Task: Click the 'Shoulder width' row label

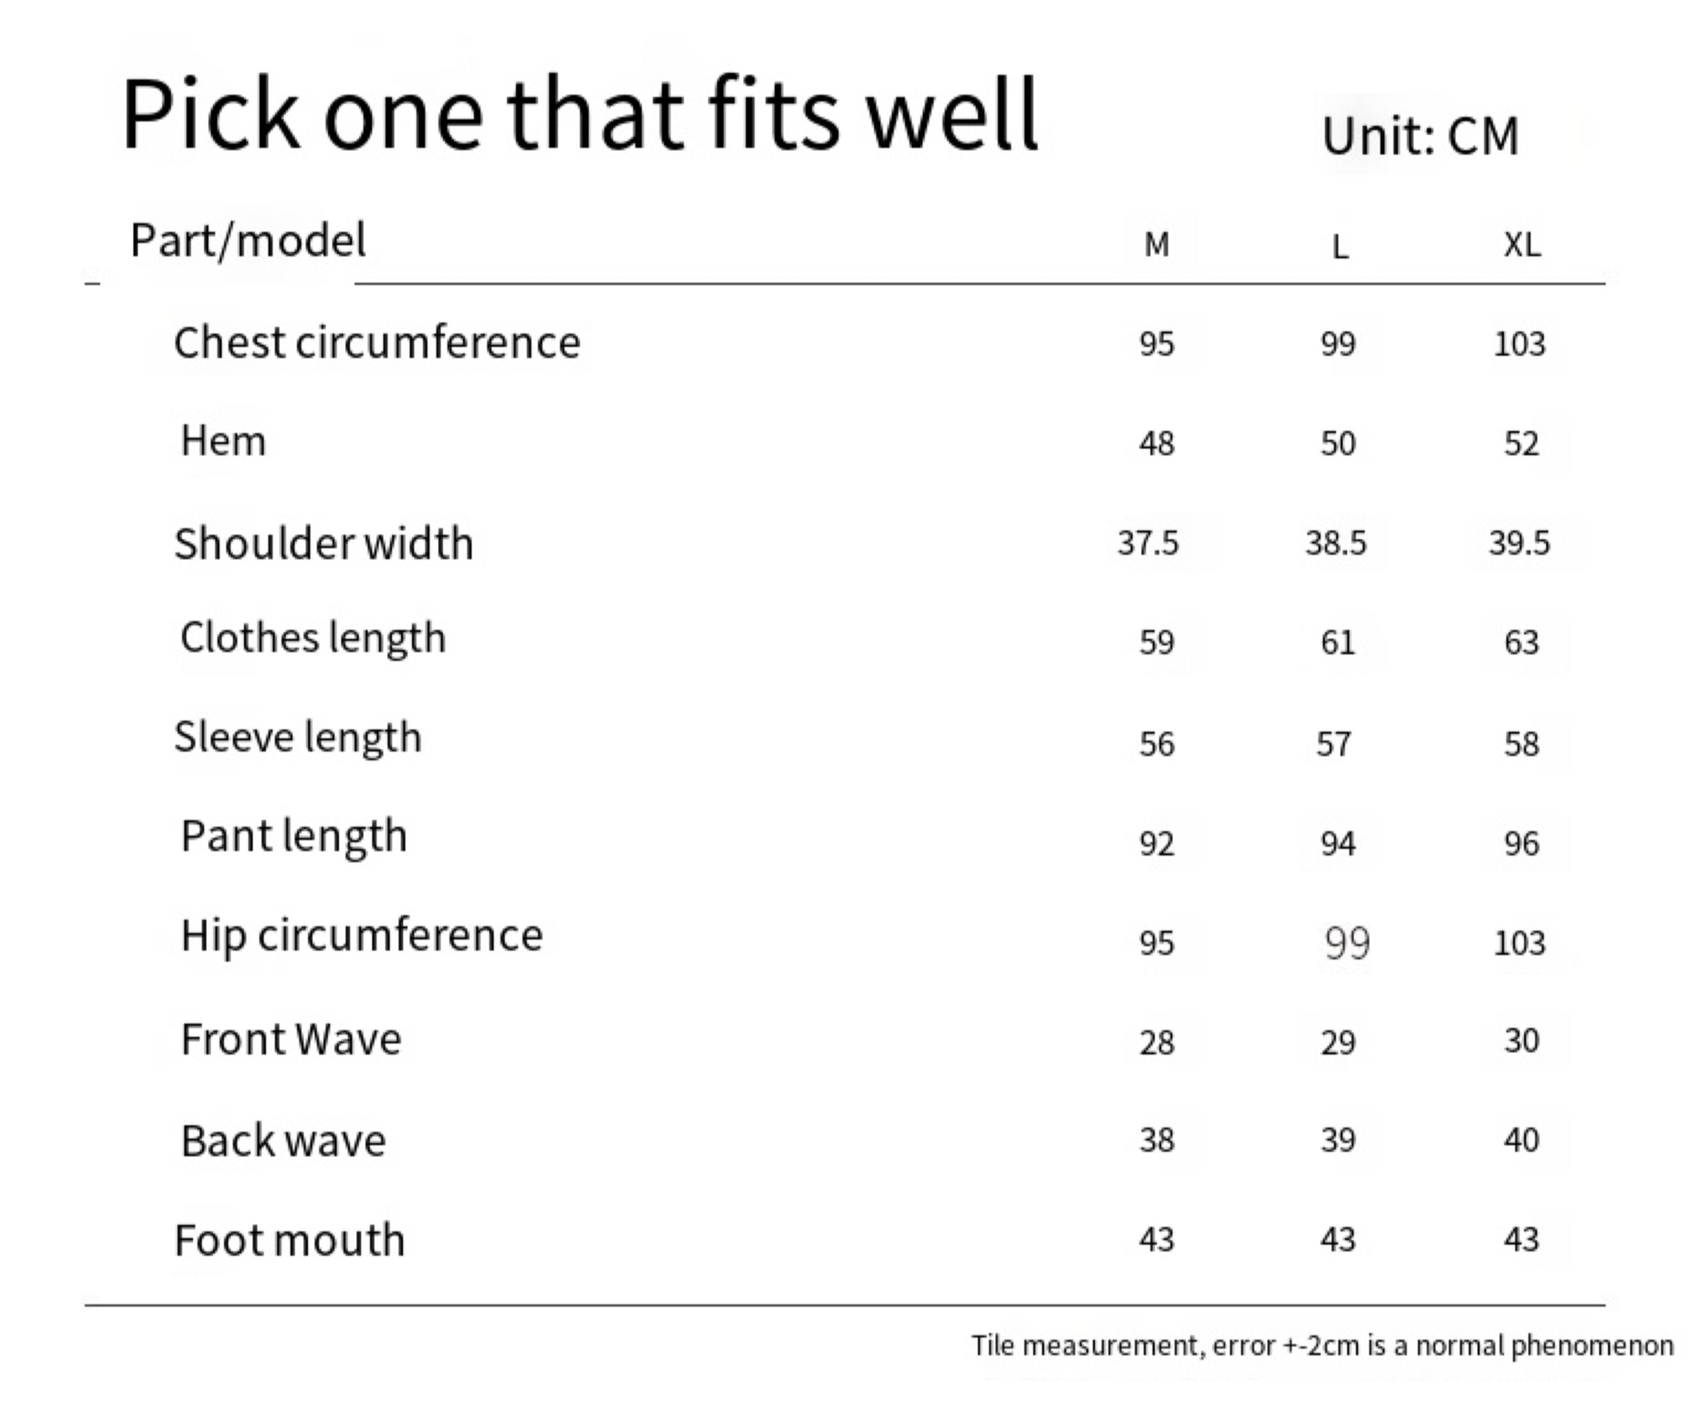Action: [324, 542]
